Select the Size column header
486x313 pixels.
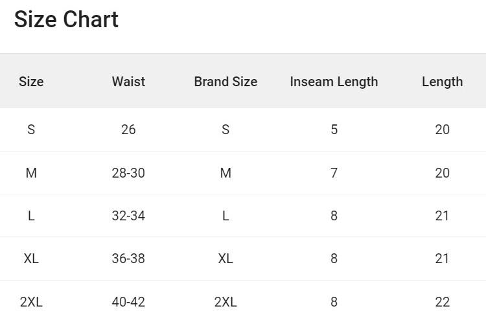[31, 82]
